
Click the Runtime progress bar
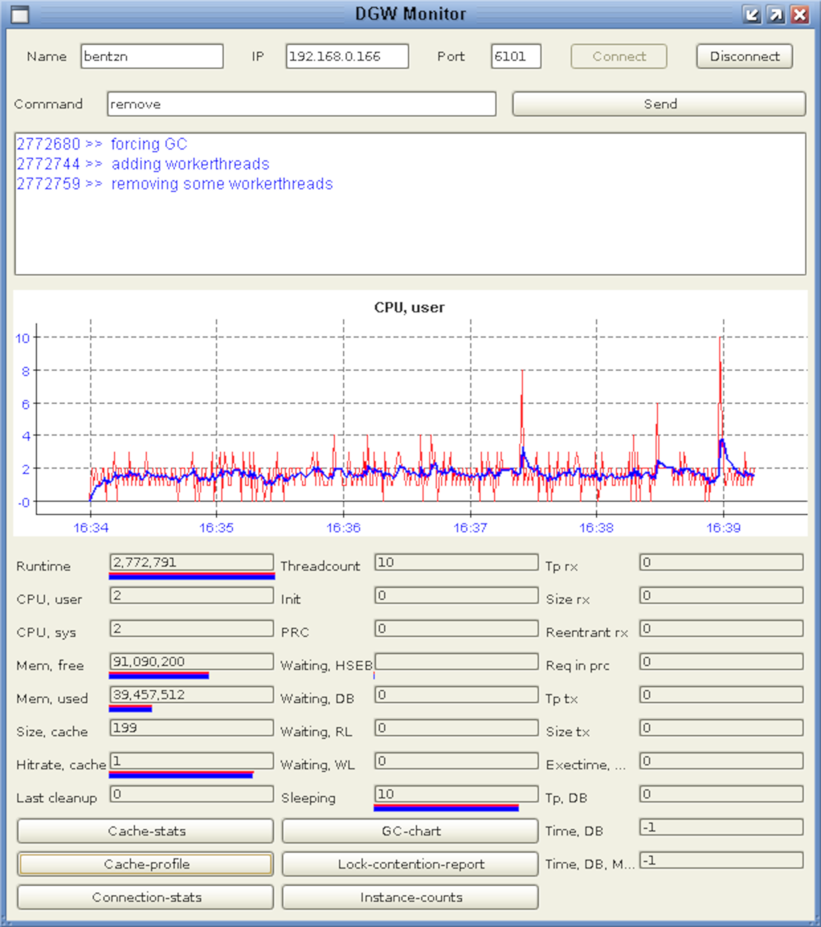click(x=191, y=577)
